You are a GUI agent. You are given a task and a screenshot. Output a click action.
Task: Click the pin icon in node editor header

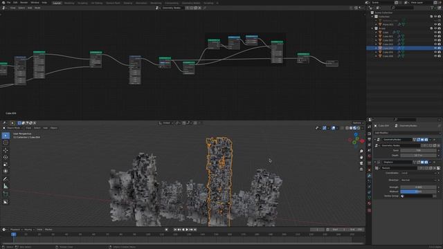point(205,8)
